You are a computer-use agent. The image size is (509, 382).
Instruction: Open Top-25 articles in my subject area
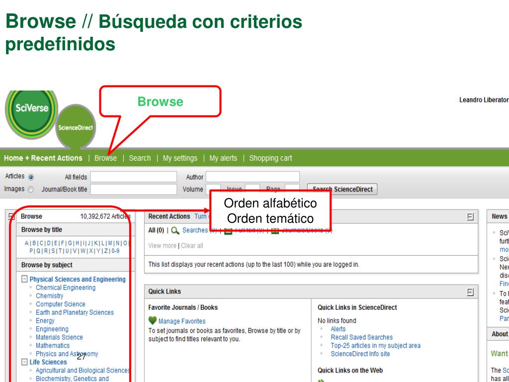tap(376, 346)
